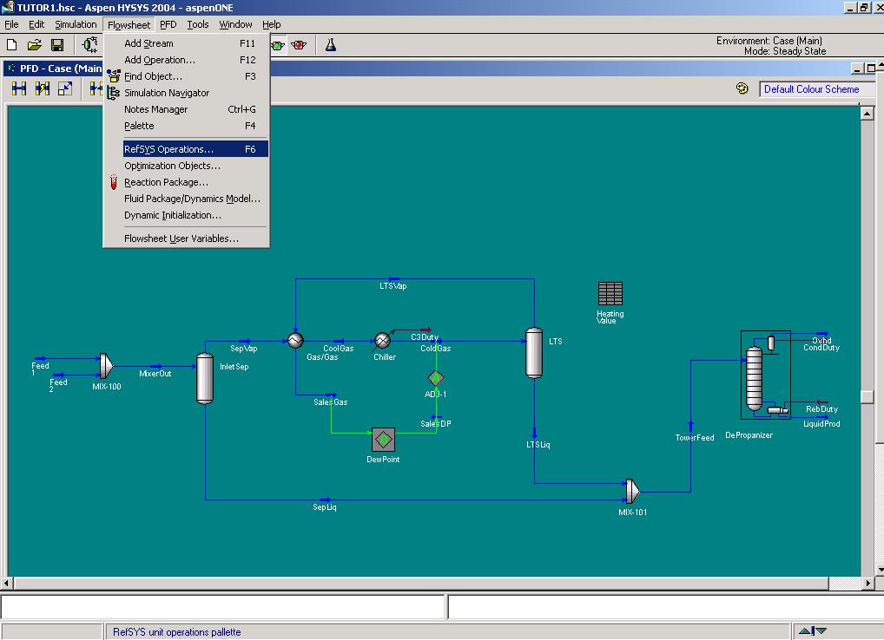Open the Default Colour Scheme dropdown
This screenshot has height=640, width=884.
(x=816, y=89)
